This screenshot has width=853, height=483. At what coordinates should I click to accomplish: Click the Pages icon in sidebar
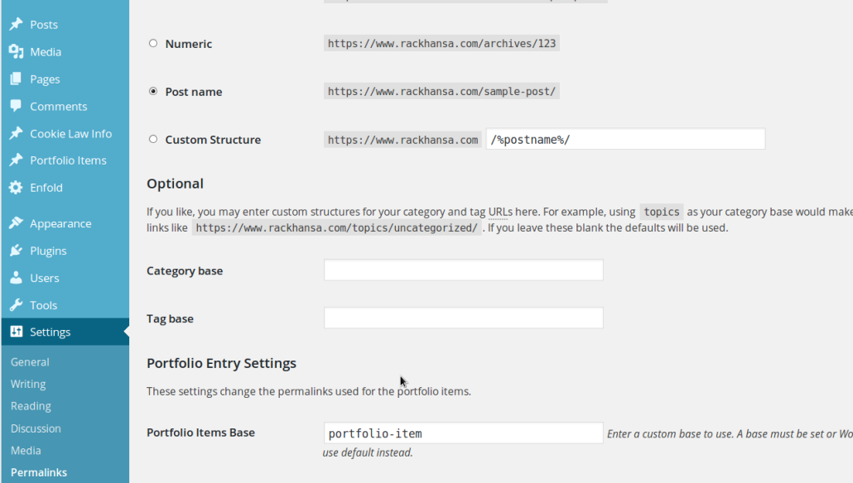pos(16,79)
